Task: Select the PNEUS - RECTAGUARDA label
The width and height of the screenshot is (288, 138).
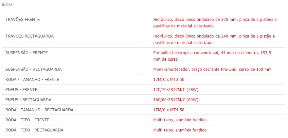Action: coord(28,100)
